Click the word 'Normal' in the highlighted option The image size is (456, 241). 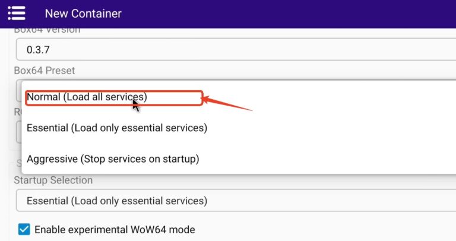tap(43, 97)
